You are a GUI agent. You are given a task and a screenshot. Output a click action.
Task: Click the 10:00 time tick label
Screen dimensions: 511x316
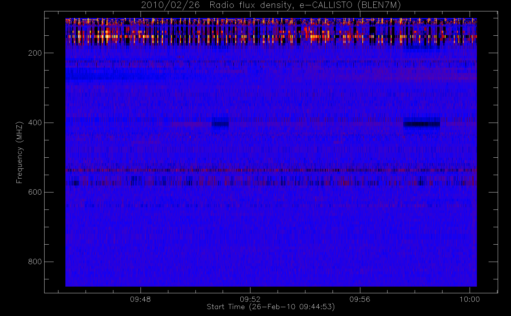click(470, 299)
